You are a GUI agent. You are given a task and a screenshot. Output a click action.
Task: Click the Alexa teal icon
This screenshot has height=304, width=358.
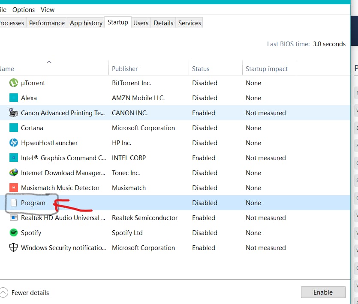tap(13, 98)
